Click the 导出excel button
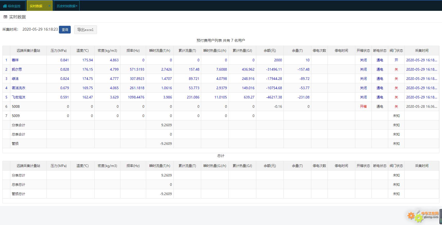This screenshot has height=225, width=442. pos(85,30)
